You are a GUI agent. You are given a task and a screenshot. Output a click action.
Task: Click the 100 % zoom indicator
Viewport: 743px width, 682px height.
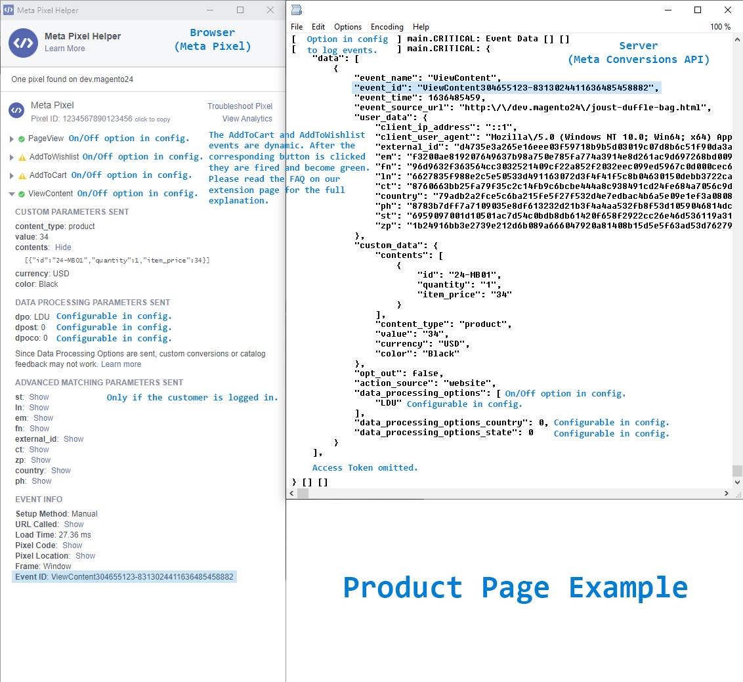721,26
